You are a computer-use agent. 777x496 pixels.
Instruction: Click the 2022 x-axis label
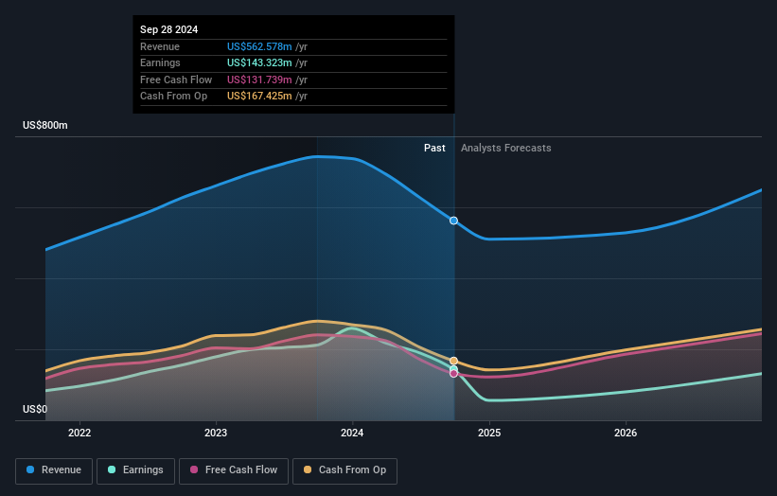click(79, 433)
